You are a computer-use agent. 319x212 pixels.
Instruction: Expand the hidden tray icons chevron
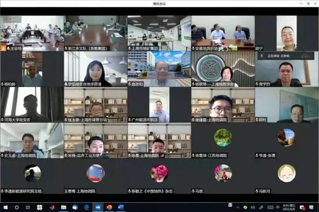point(237,207)
